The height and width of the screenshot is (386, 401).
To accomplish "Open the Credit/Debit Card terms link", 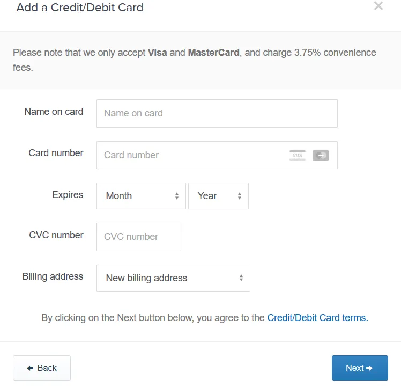I will (317, 318).
